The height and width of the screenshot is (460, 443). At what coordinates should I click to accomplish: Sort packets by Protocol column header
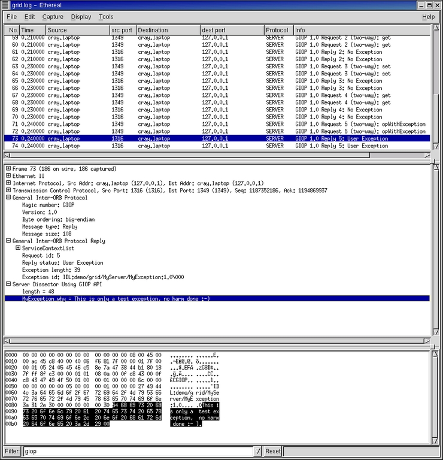click(278, 30)
